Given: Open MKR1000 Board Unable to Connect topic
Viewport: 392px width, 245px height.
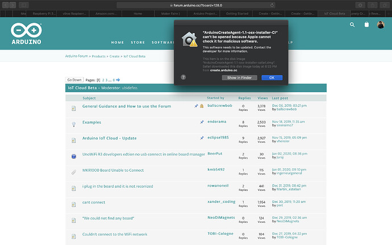Looking at the screenshot, I should [x=113, y=170].
